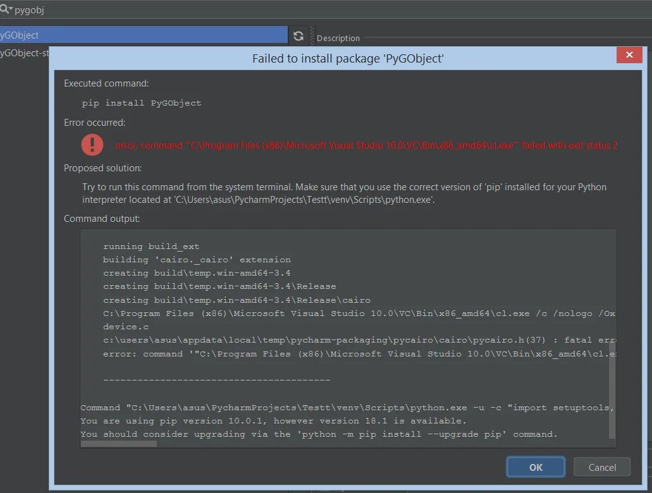
Task: Click the 'Executed command:' label
Action: pyautogui.click(x=106, y=83)
